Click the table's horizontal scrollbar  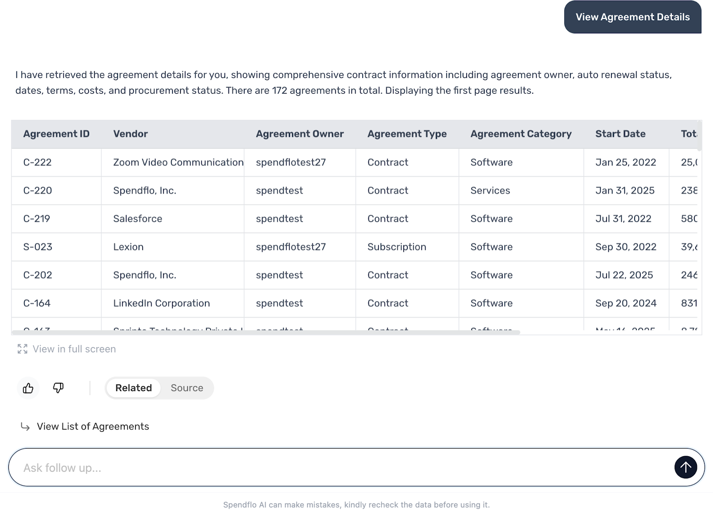266,332
